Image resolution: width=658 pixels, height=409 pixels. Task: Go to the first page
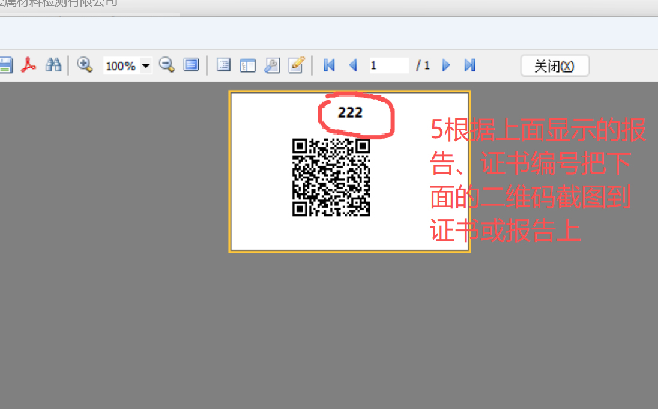point(329,65)
